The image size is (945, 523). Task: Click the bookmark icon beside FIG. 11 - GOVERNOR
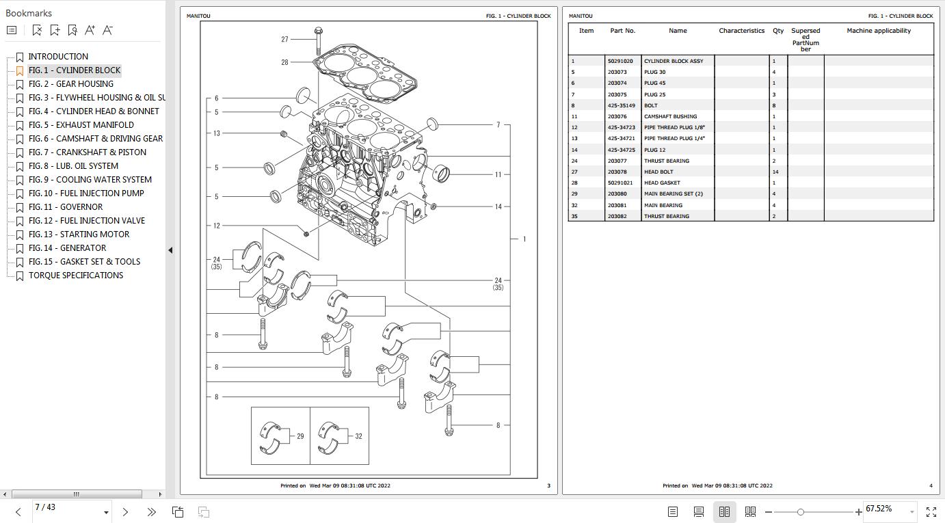(x=20, y=207)
